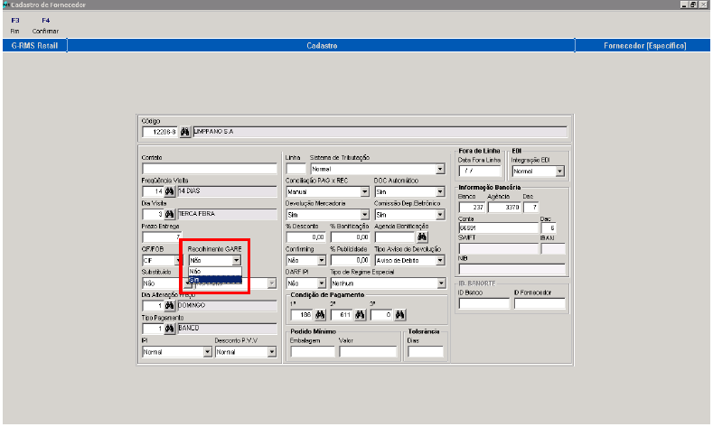This screenshot has height=427, width=713.
Task: Open lookup for 3ª Condição de Pagamento
Action: click(400, 314)
